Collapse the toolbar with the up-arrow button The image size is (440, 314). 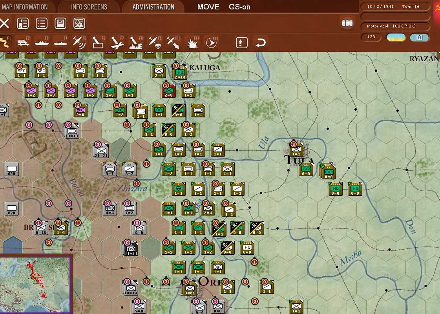[241, 42]
